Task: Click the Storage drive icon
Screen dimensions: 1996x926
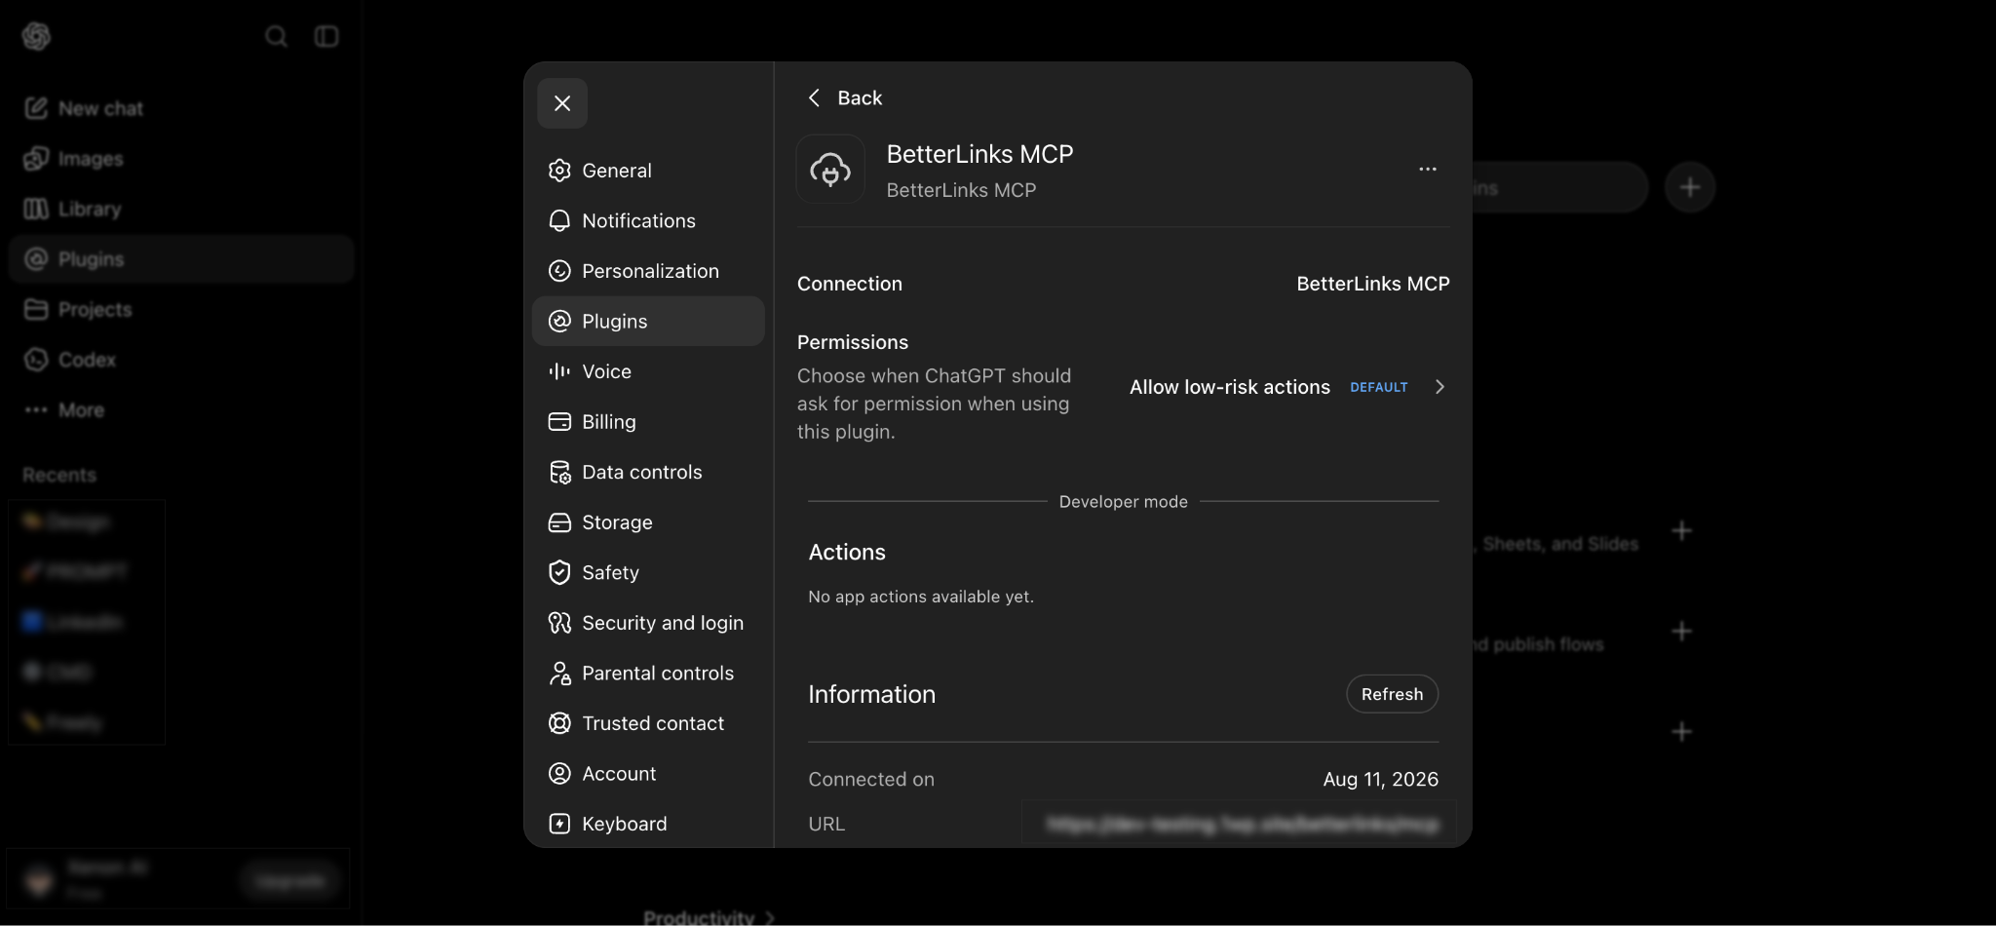Action: (559, 522)
